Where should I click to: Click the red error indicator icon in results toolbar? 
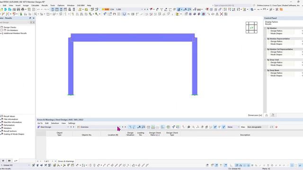(x=276, y=127)
